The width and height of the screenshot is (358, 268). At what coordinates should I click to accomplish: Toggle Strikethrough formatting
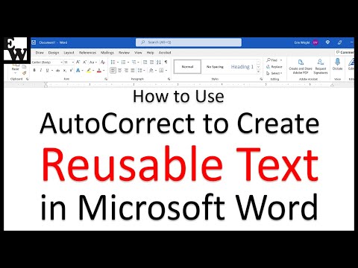(58, 71)
